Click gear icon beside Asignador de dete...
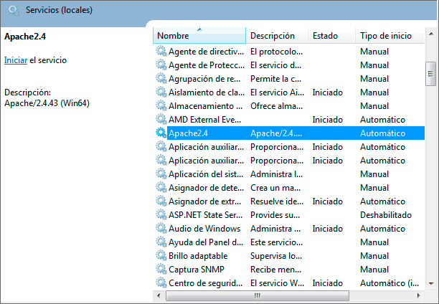 tap(161, 188)
